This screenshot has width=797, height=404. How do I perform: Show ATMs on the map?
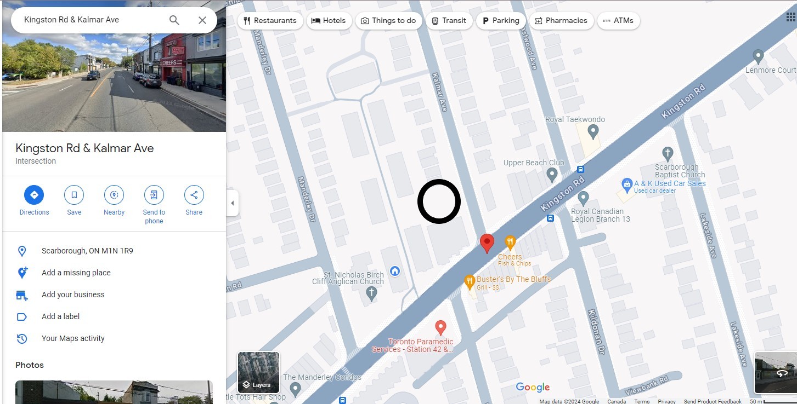coord(618,21)
